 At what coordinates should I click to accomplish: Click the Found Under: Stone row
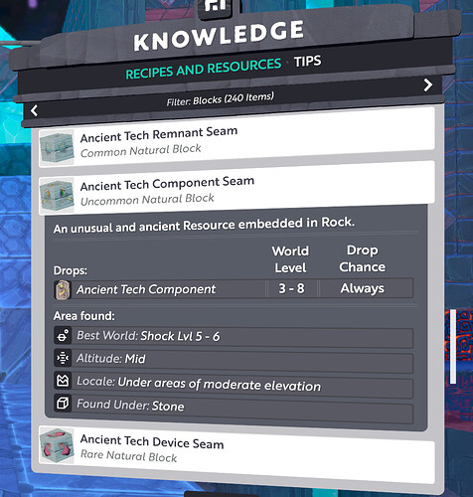point(234,408)
